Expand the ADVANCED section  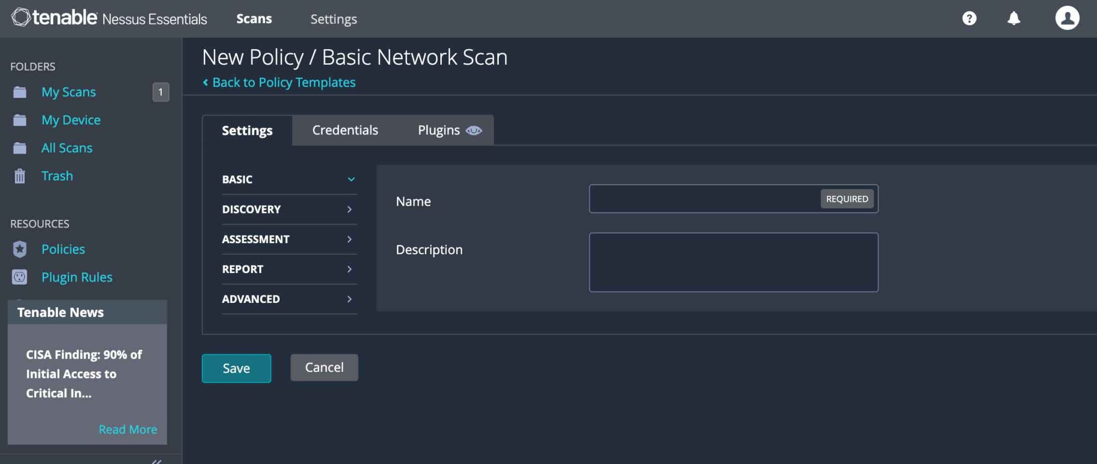coord(289,299)
